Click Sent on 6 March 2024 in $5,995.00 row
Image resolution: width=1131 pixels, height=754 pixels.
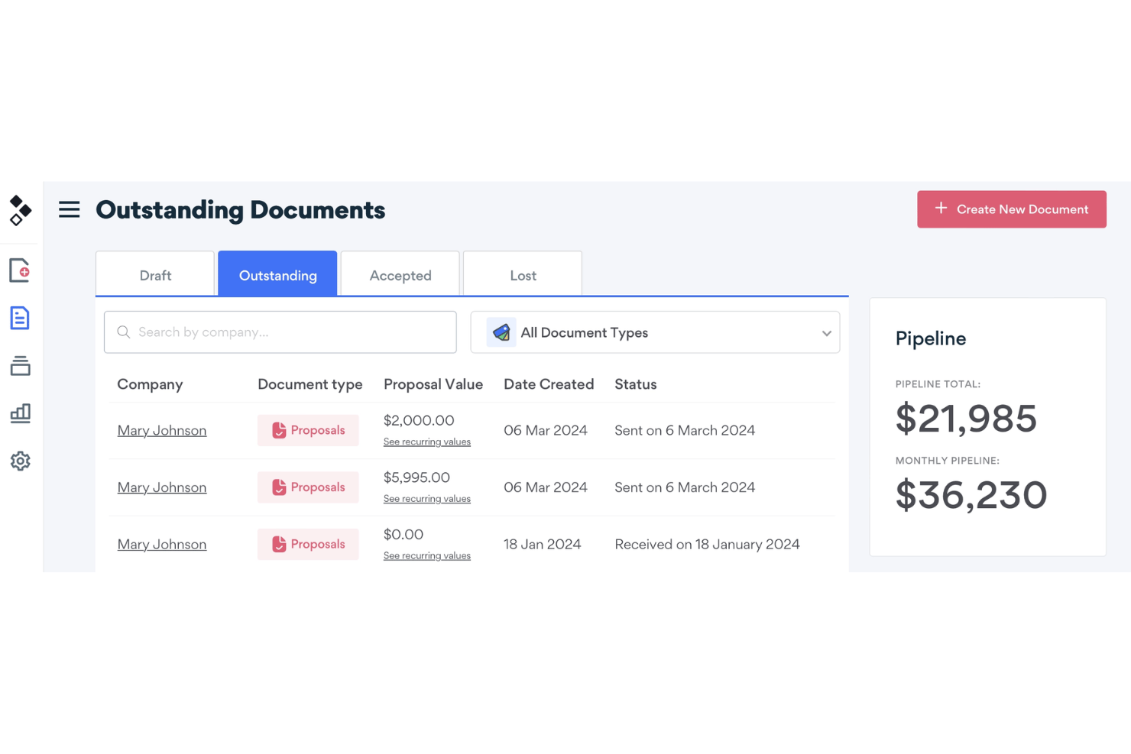(x=685, y=487)
